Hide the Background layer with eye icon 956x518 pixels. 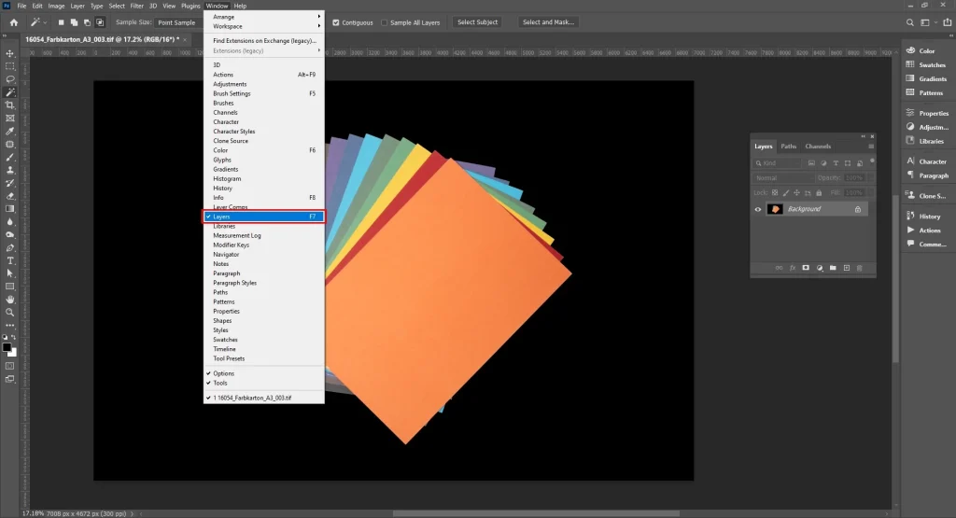tap(758, 209)
